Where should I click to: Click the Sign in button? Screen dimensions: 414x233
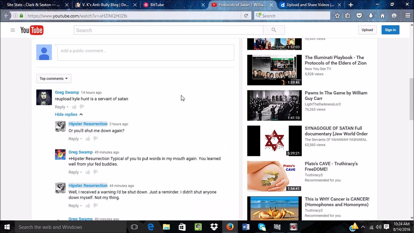pos(390,30)
